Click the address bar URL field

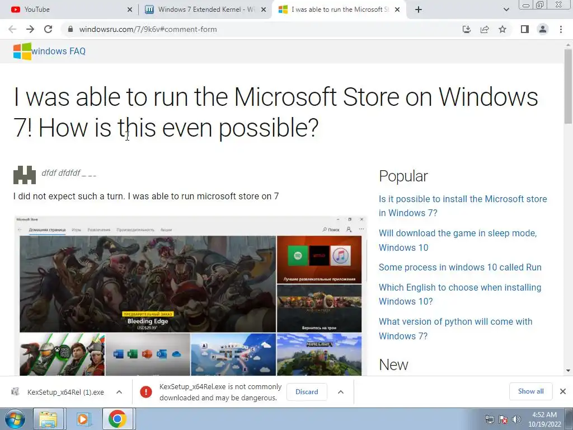click(263, 29)
